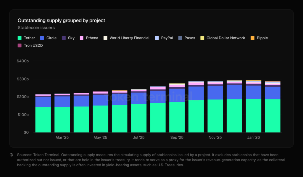Click the yellow Global Dollar Network legend square

tap(202, 38)
